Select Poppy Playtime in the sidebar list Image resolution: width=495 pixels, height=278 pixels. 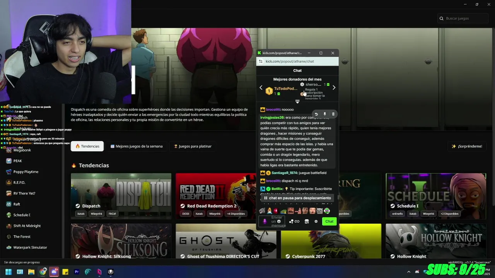click(26, 172)
